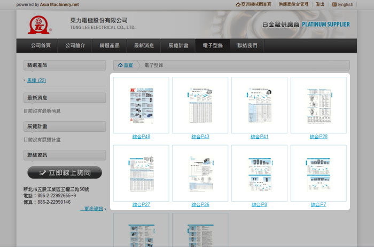The image size is (374, 247).
Task: Click the fax number 886-2-22990146
Action: tap(54, 202)
